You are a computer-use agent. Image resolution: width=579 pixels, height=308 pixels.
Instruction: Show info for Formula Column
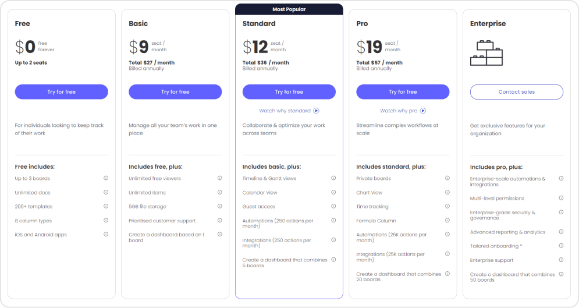[447, 220]
